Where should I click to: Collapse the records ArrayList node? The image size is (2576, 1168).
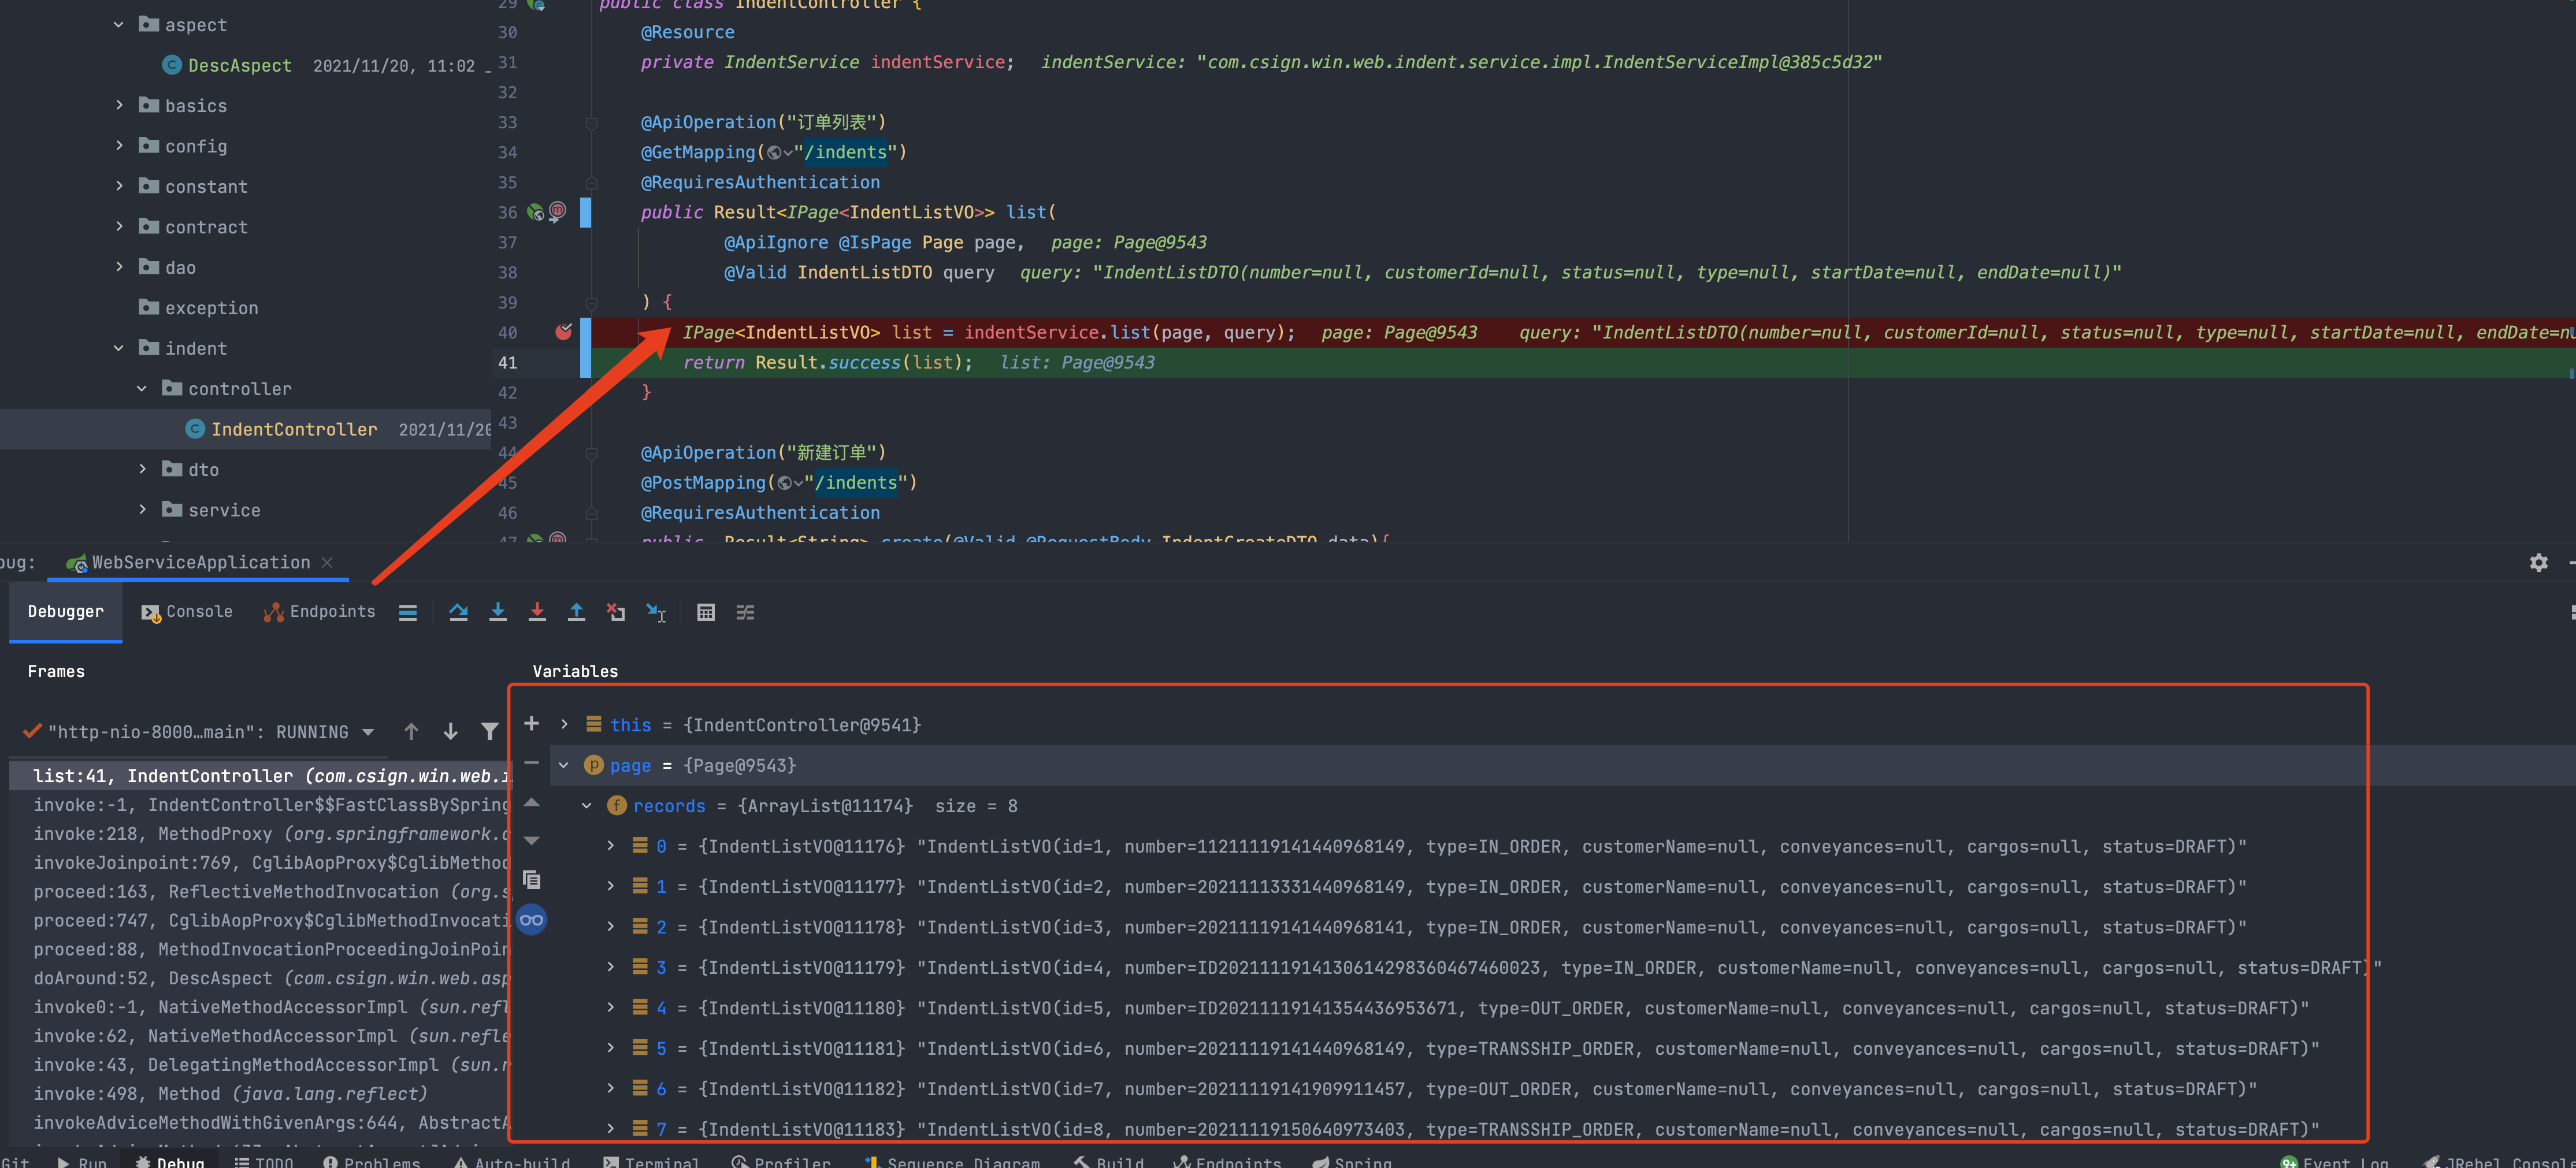[587, 806]
